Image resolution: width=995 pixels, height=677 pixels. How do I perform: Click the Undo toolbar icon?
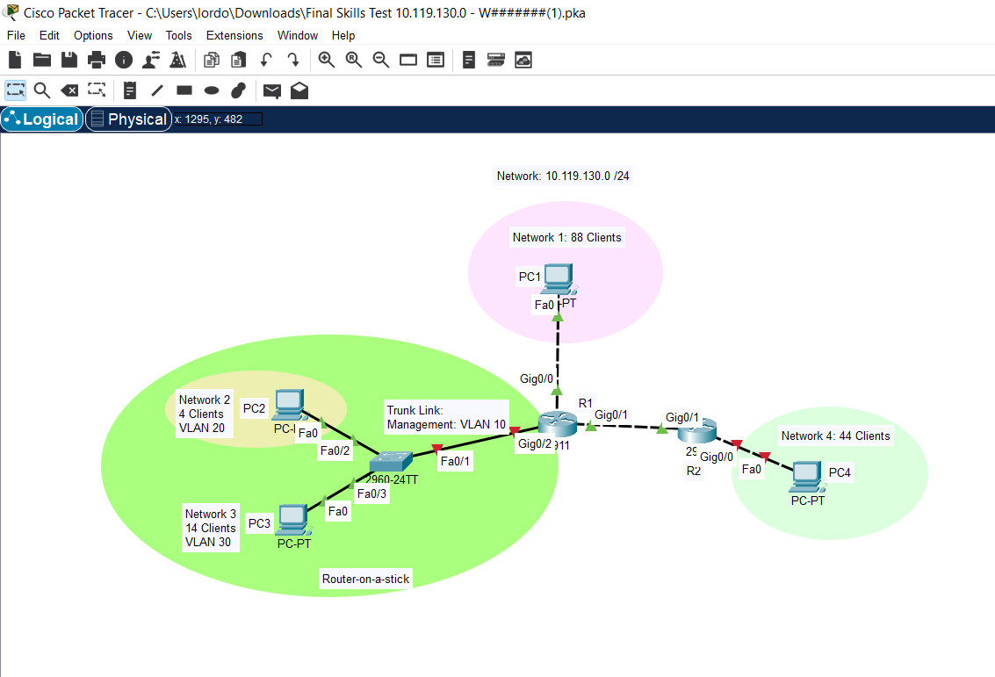265,60
